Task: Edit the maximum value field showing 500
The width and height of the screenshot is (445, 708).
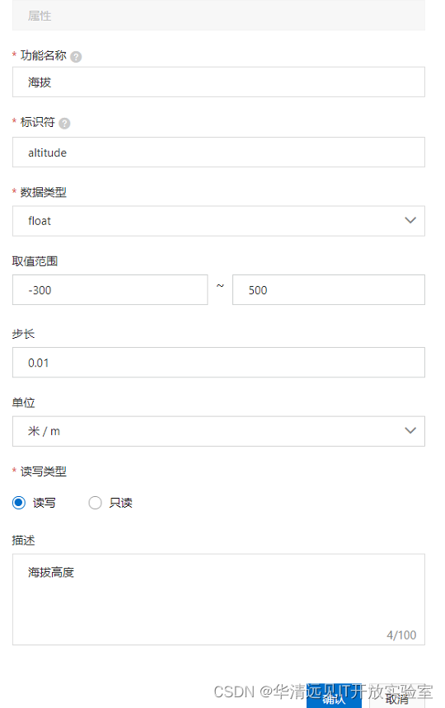Action: point(329,290)
